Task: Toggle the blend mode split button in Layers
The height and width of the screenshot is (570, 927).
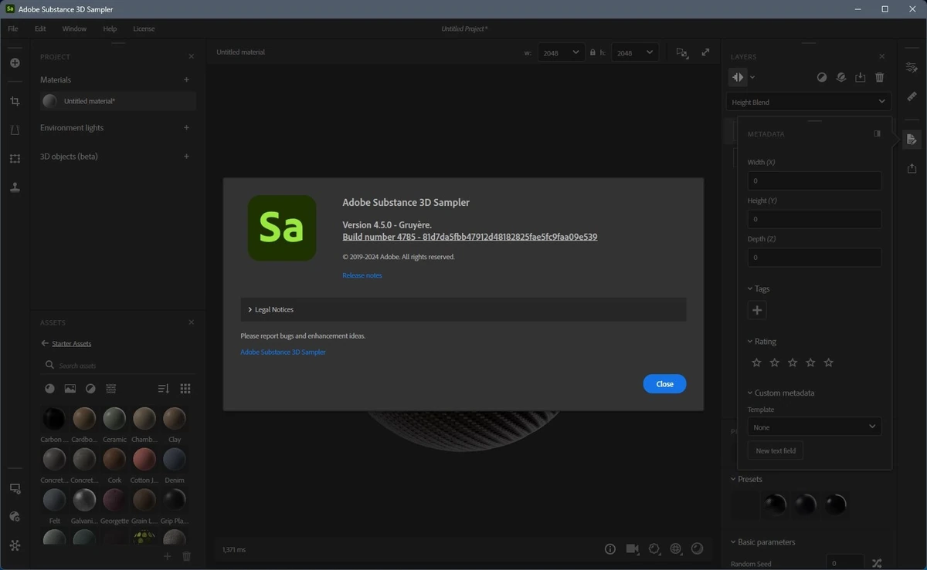Action: pyautogui.click(x=738, y=77)
